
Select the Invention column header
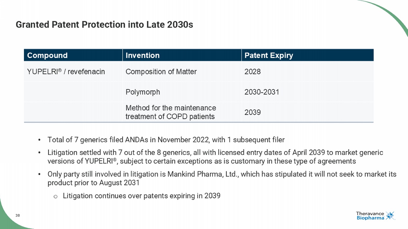click(143, 55)
